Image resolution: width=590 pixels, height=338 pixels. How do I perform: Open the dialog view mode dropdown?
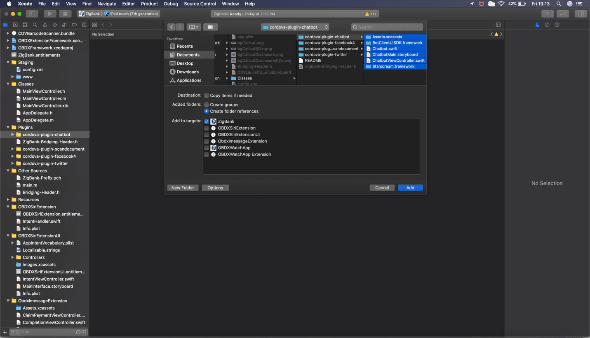click(193, 27)
